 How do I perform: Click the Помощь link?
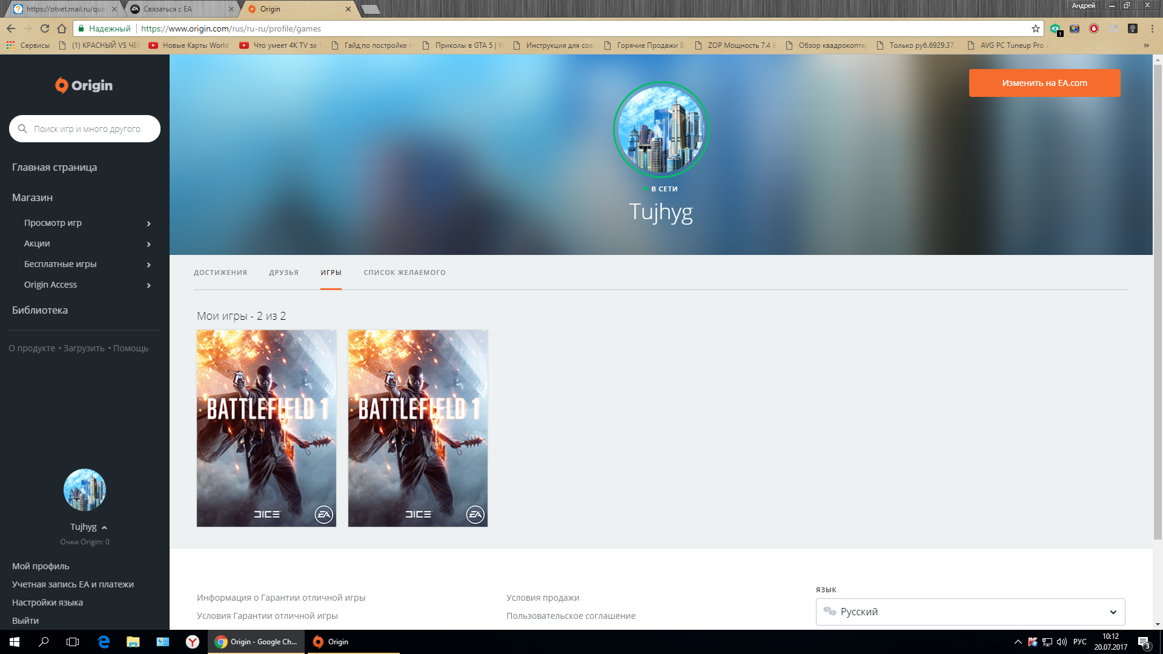tap(131, 348)
